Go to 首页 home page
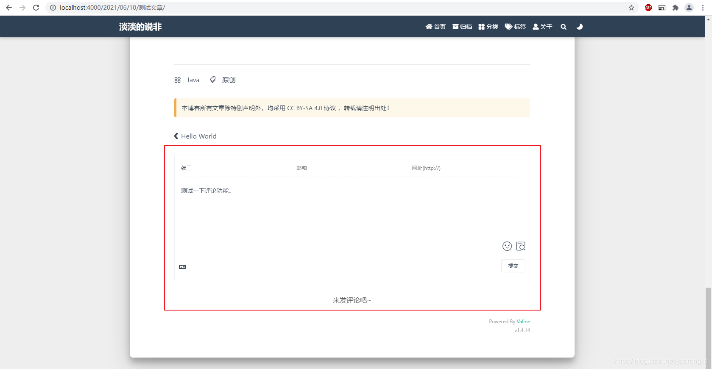This screenshot has width=712, height=369. pos(436,27)
